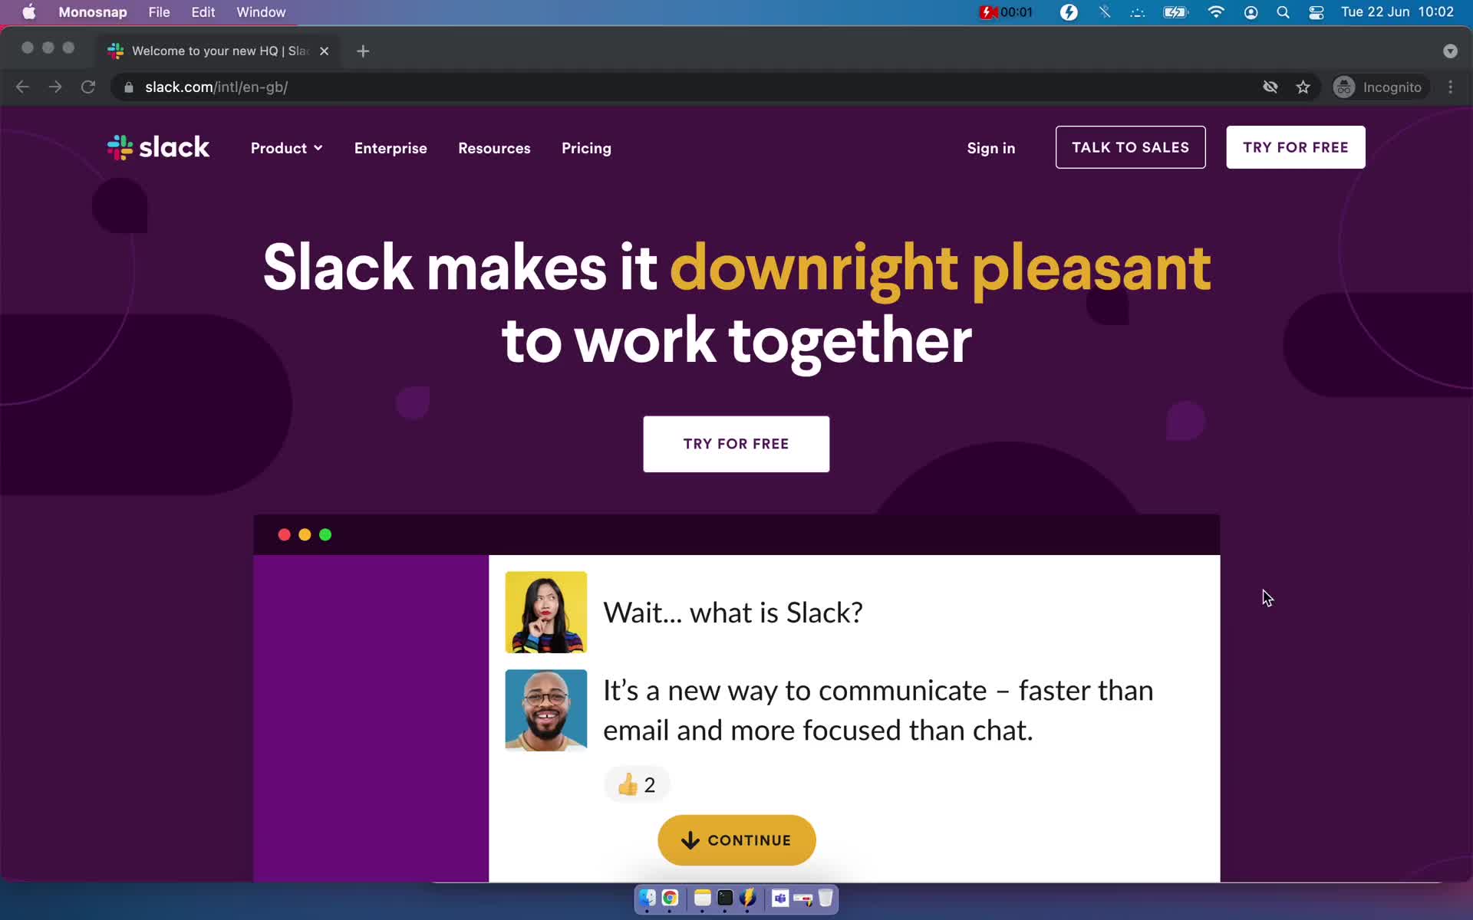Image resolution: width=1473 pixels, height=920 pixels.
Task: Click the date and time Tue 22 Jun
Action: [1397, 11]
